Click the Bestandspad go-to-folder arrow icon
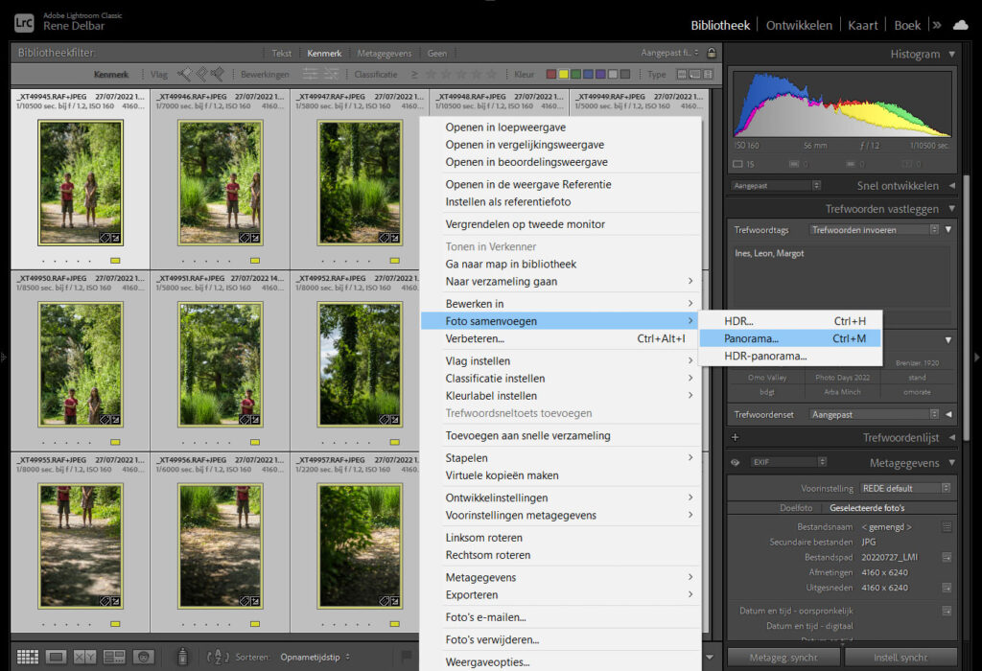 point(947,557)
